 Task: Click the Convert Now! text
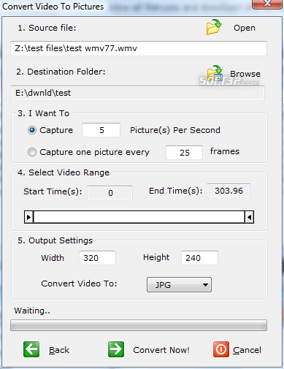coord(161,350)
